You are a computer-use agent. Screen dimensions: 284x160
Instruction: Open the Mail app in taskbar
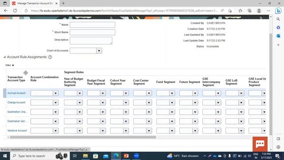click(x=106, y=156)
